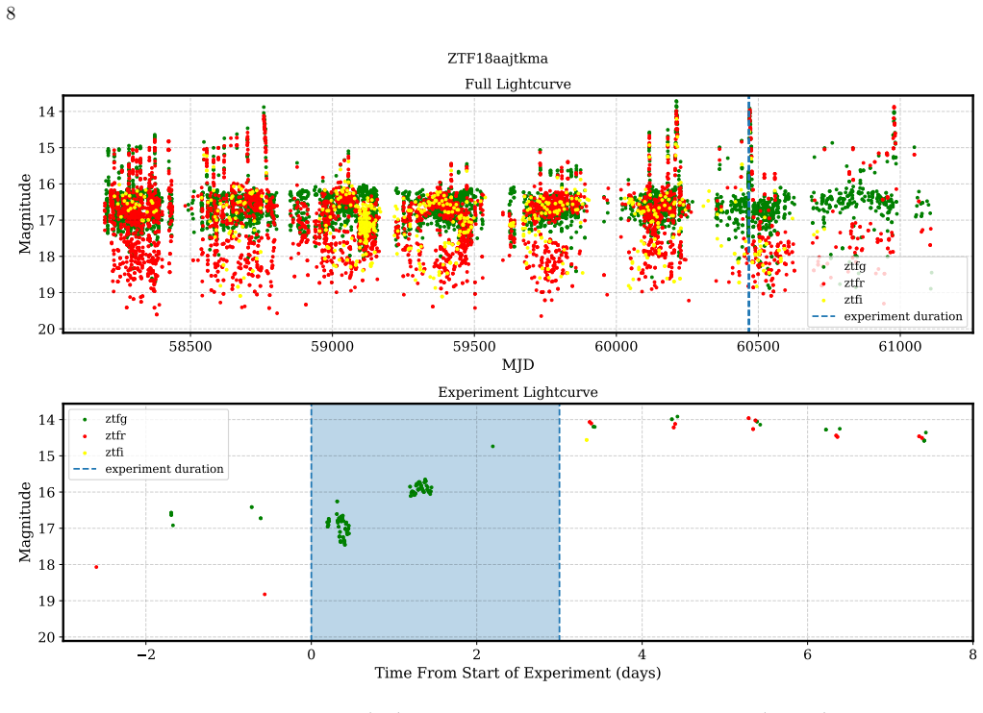This screenshot has height=713, width=983.
Task: Click the Magnitude label of the Experiment Lightcurve plot
Action: pyautogui.click(x=24, y=522)
